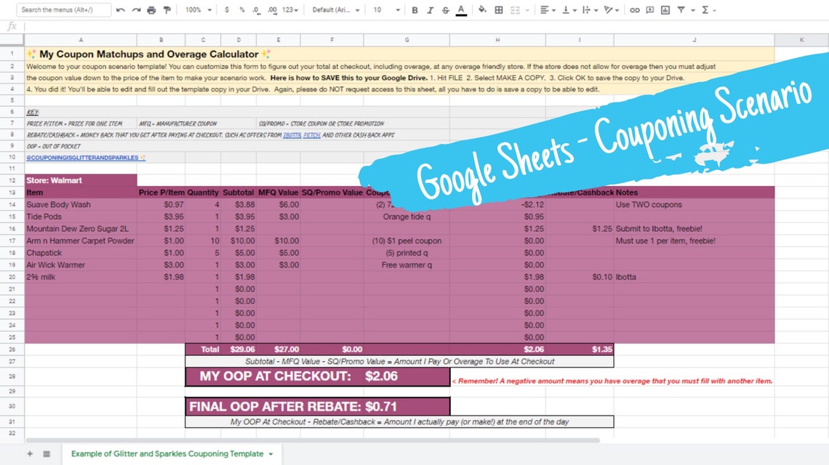The image size is (829, 465).
Task: Open the all sheets list icon
Action: [x=46, y=453]
